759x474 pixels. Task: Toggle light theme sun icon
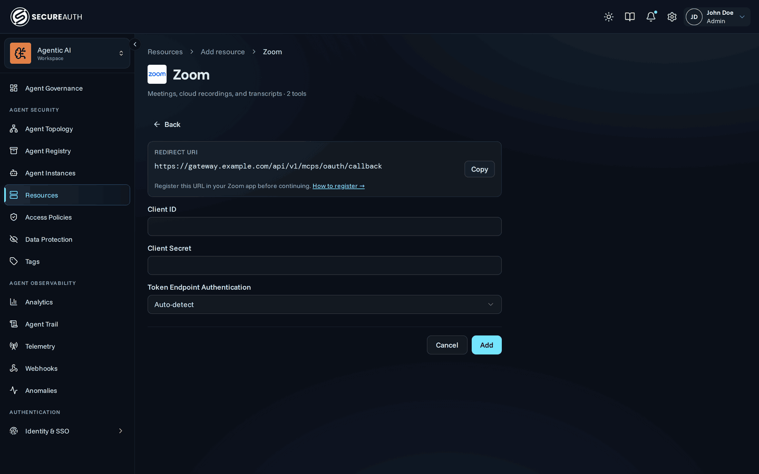pyautogui.click(x=609, y=17)
